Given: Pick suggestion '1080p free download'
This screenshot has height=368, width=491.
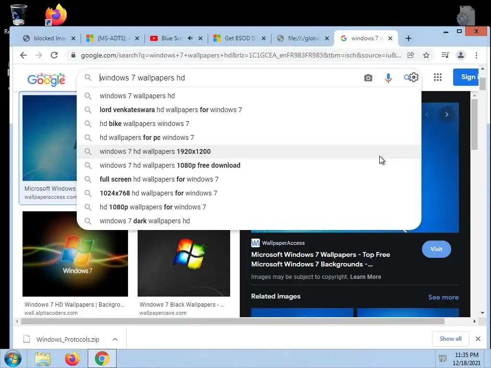Looking at the screenshot, I should 249,165.
